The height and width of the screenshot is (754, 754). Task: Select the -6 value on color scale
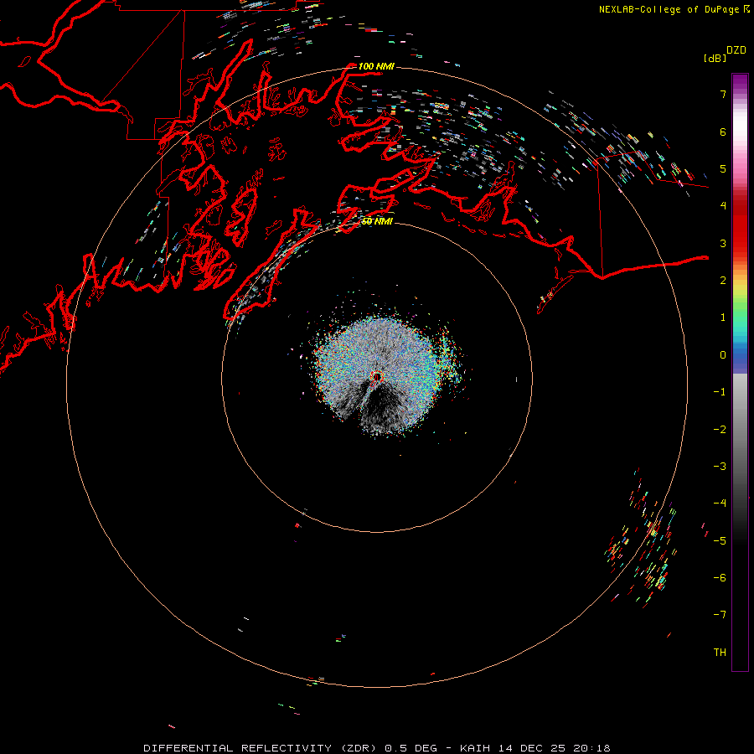[720, 578]
